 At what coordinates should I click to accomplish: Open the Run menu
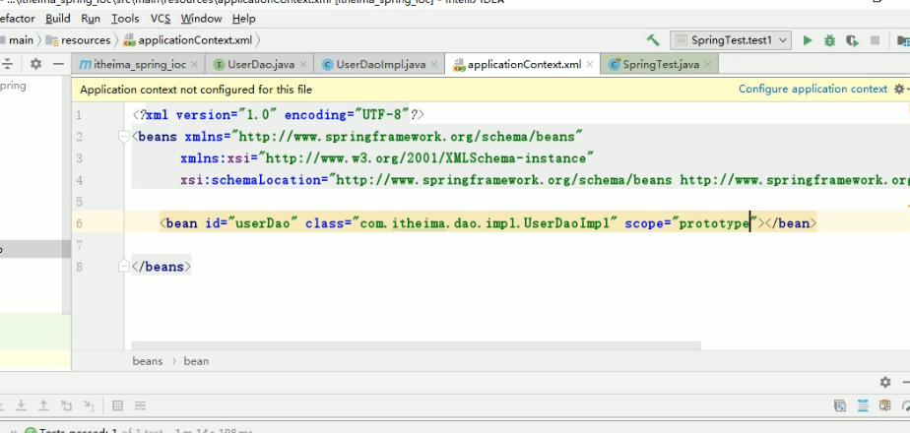[91, 19]
